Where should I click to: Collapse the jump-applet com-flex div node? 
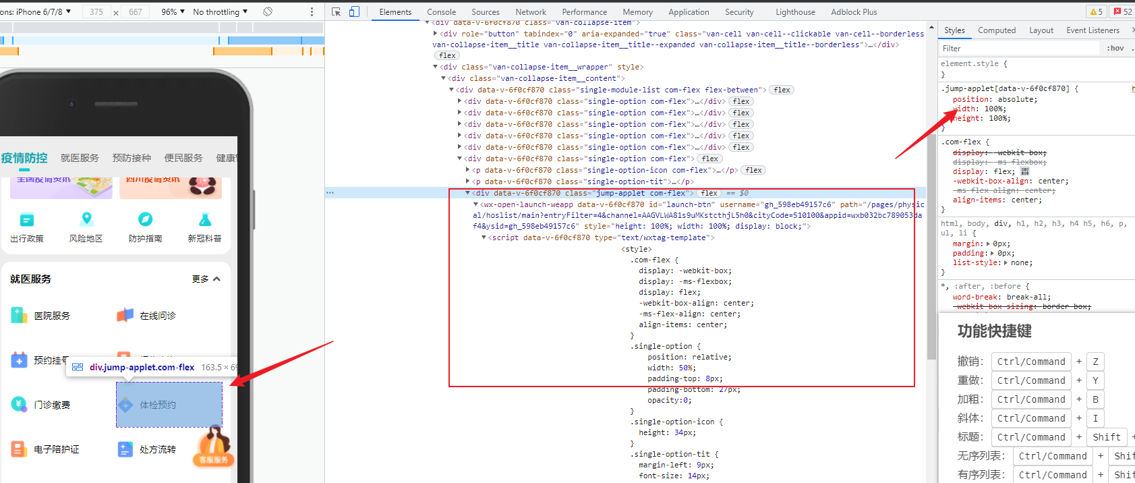tap(467, 193)
